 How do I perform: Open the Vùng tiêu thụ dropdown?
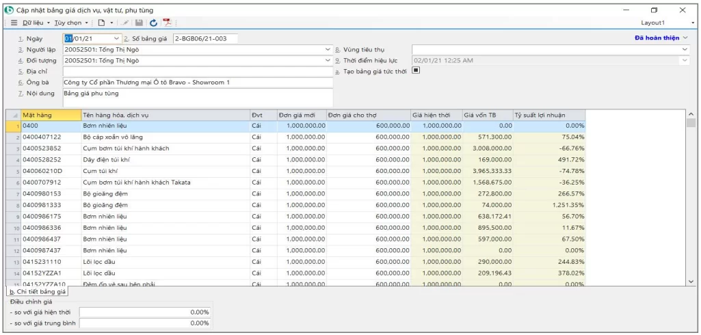pos(685,50)
